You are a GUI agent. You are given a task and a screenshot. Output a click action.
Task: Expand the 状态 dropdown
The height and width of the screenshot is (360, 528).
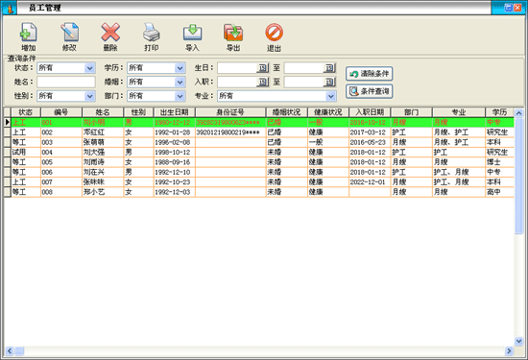pyautogui.click(x=89, y=68)
